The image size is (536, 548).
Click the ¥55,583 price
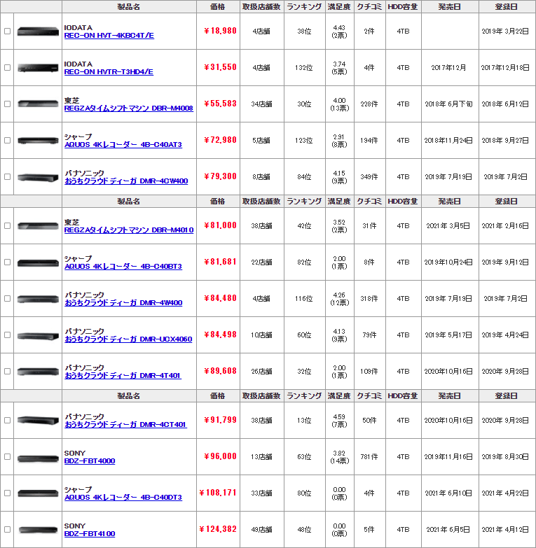(220, 104)
